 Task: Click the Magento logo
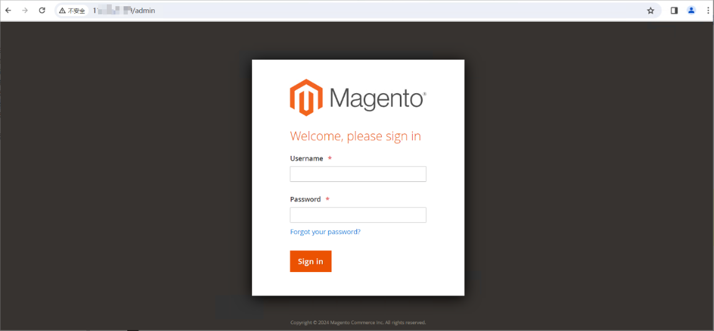[358, 97]
